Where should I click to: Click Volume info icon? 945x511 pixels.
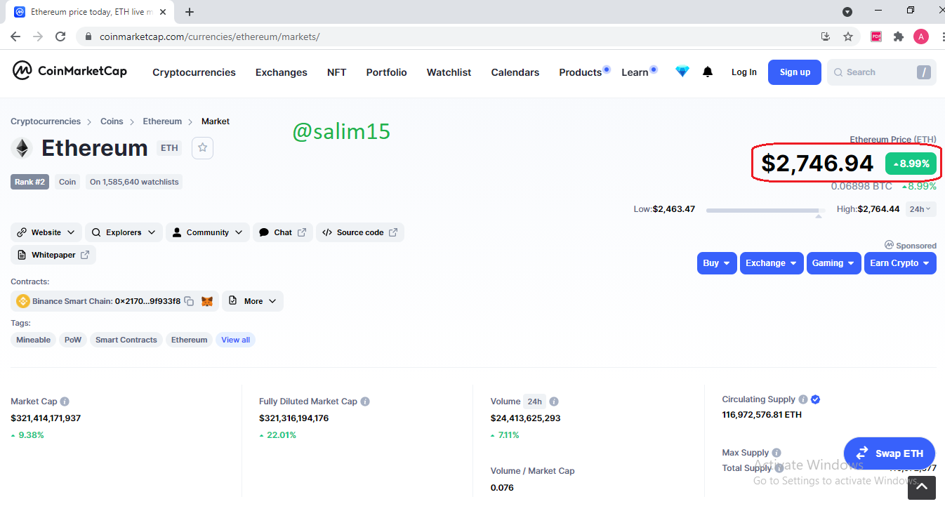pos(554,401)
